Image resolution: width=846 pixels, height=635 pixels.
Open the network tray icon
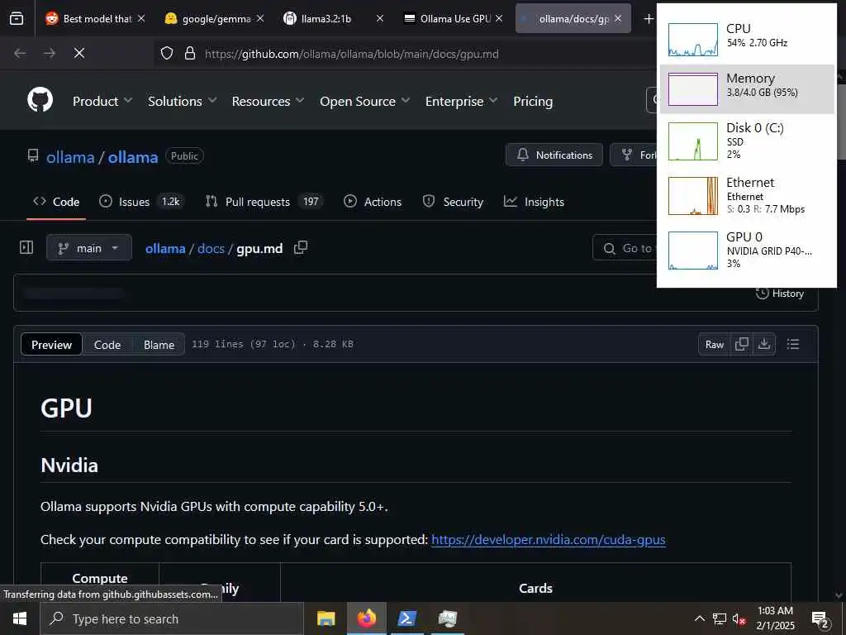pos(720,618)
